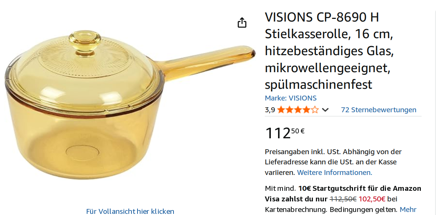436x215 pixels.
Task: Open the 72 Sternebewertungen link
Action: pyautogui.click(x=378, y=110)
